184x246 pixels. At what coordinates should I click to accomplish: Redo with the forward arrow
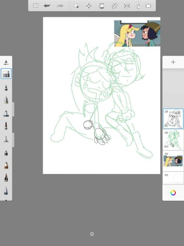pyautogui.click(x=60, y=6)
